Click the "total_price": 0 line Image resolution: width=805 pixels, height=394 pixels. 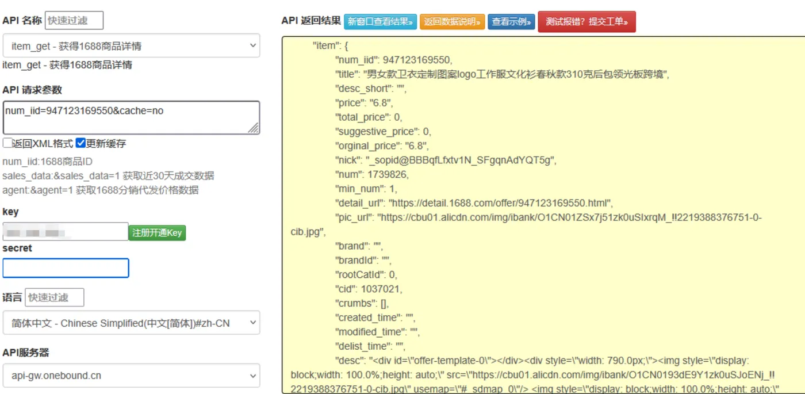pyautogui.click(x=369, y=117)
